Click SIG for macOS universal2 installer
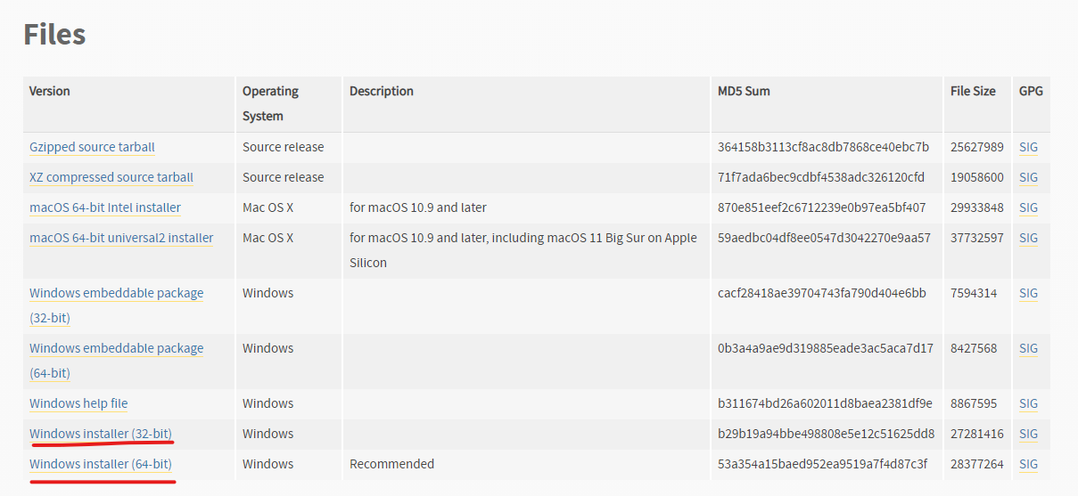Image resolution: width=1078 pixels, height=496 pixels. pyautogui.click(x=1028, y=238)
